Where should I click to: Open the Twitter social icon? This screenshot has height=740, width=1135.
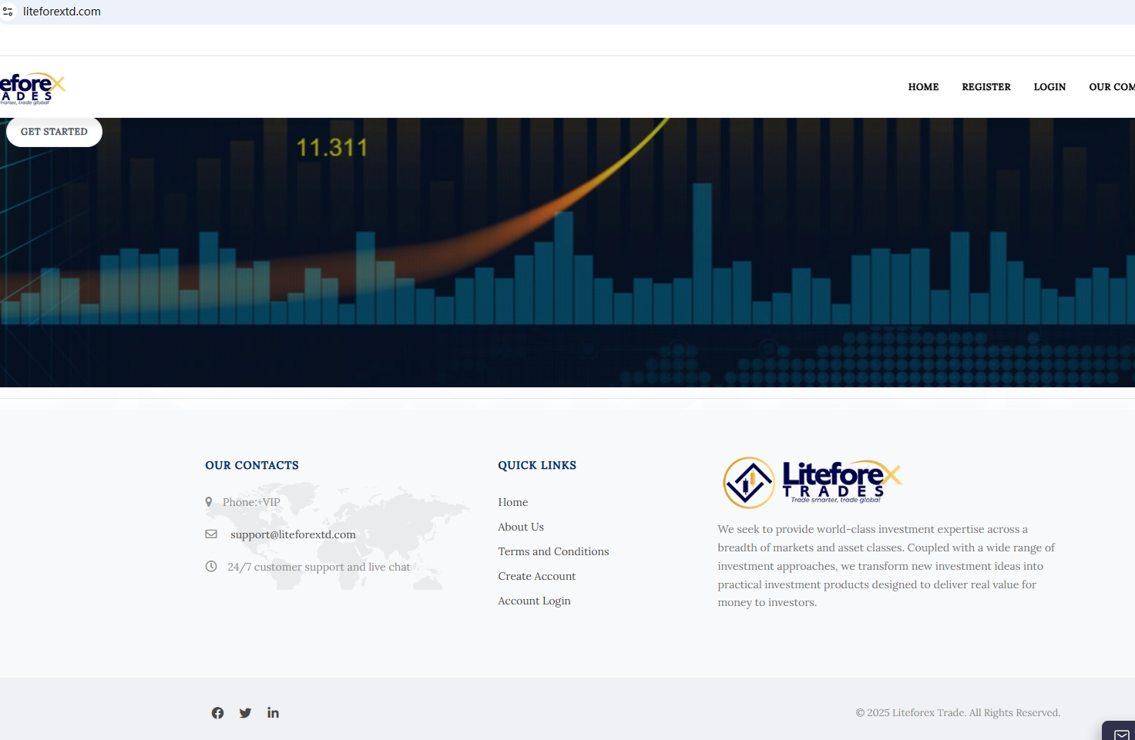tap(245, 713)
